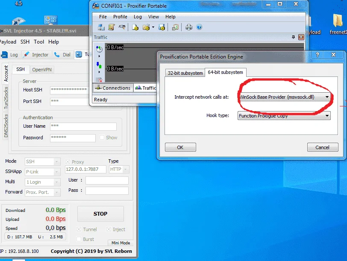Open Profile menu in Proxifier
Viewport: 347px width, 261px height.
point(120,17)
